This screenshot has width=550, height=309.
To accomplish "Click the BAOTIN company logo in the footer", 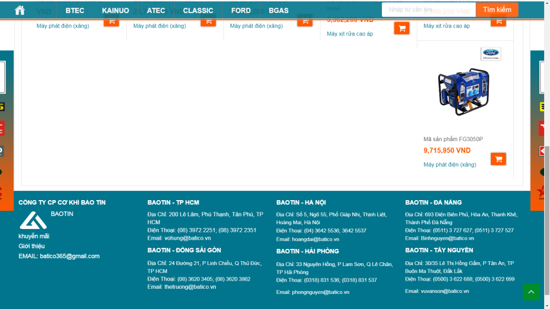I will pyautogui.click(x=33, y=220).
